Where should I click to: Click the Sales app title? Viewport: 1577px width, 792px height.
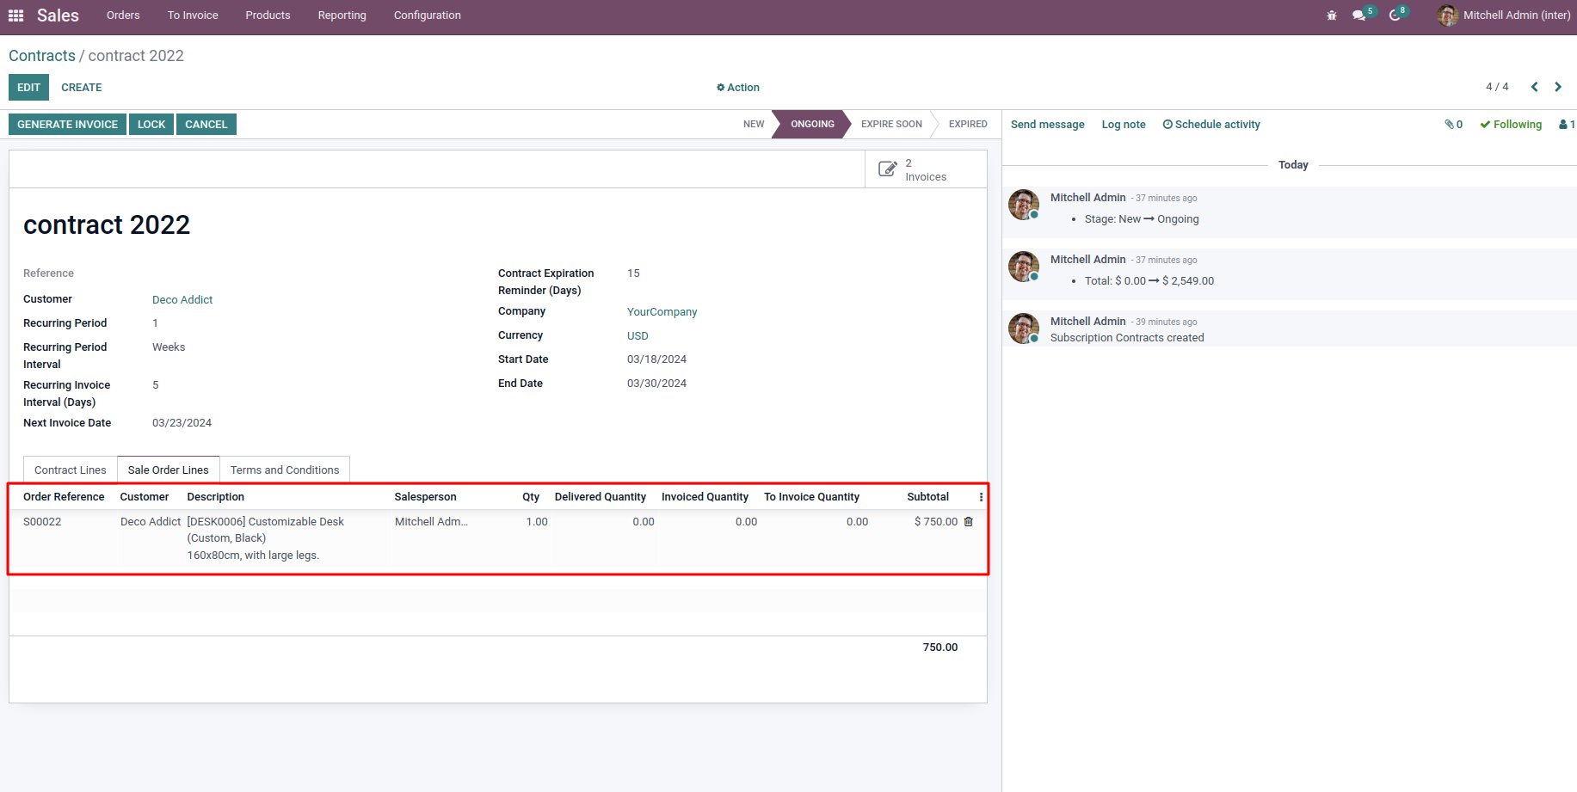(x=58, y=15)
